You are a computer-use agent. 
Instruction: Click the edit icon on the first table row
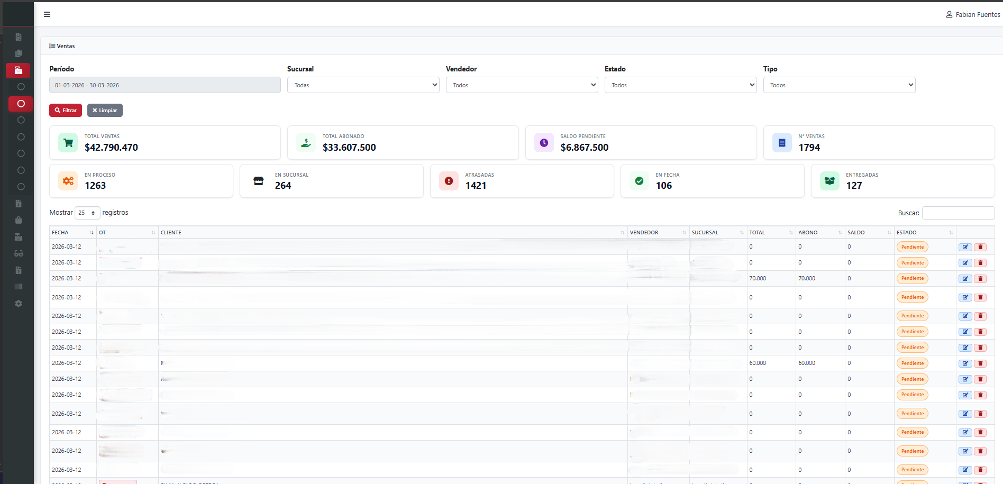coord(965,246)
